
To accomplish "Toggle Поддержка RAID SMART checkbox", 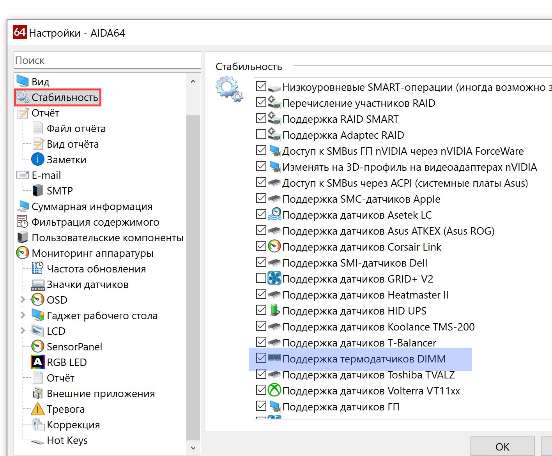I will click(261, 118).
